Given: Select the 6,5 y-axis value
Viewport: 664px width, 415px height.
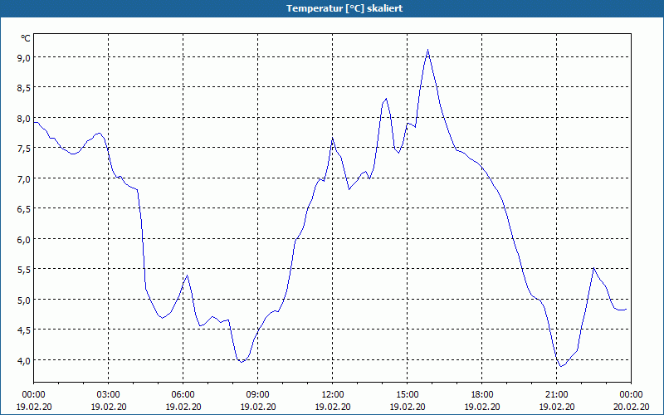Looking at the screenshot, I should 25,209.
